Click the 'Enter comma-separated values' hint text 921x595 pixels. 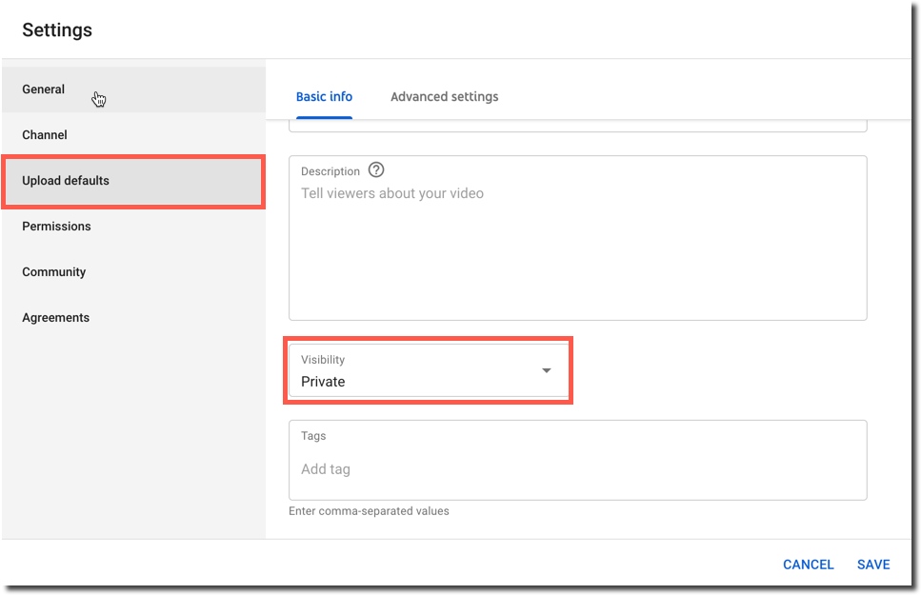pos(369,511)
